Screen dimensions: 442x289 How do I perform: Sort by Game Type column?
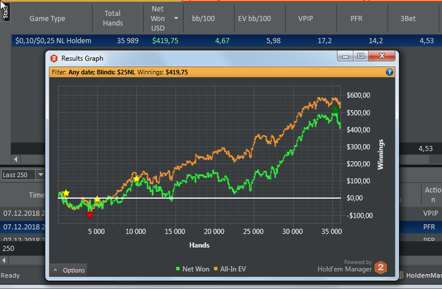tap(47, 18)
